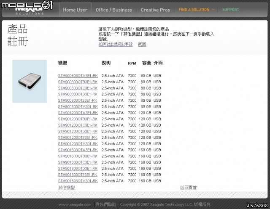Open the 如何找出型號/序號 help link

coord(116,45)
